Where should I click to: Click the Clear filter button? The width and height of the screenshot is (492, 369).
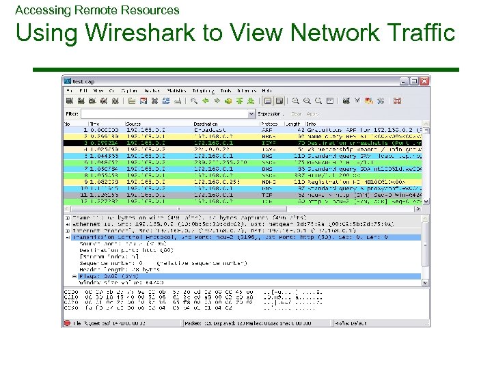[x=296, y=114]
